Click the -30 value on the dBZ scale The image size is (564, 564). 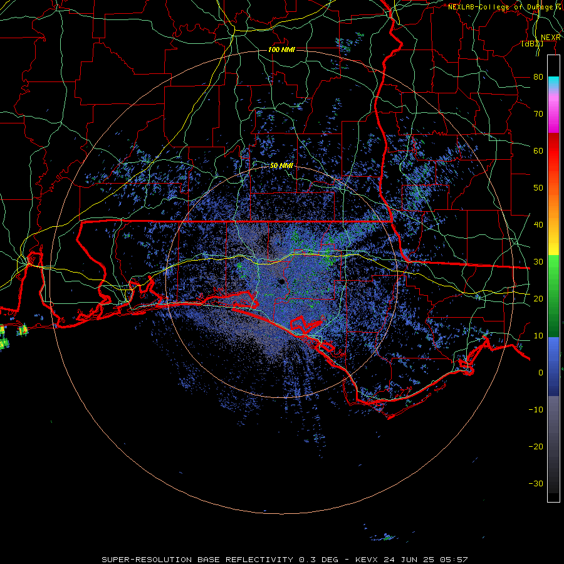(536, 484)
